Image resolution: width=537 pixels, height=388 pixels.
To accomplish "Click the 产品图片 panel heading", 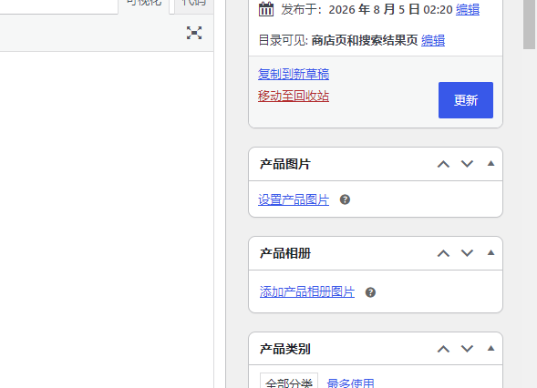I will click(285, 164).
